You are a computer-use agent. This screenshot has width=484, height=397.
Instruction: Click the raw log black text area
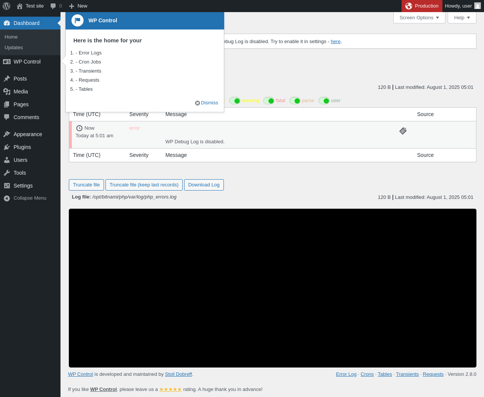point(273,288)
